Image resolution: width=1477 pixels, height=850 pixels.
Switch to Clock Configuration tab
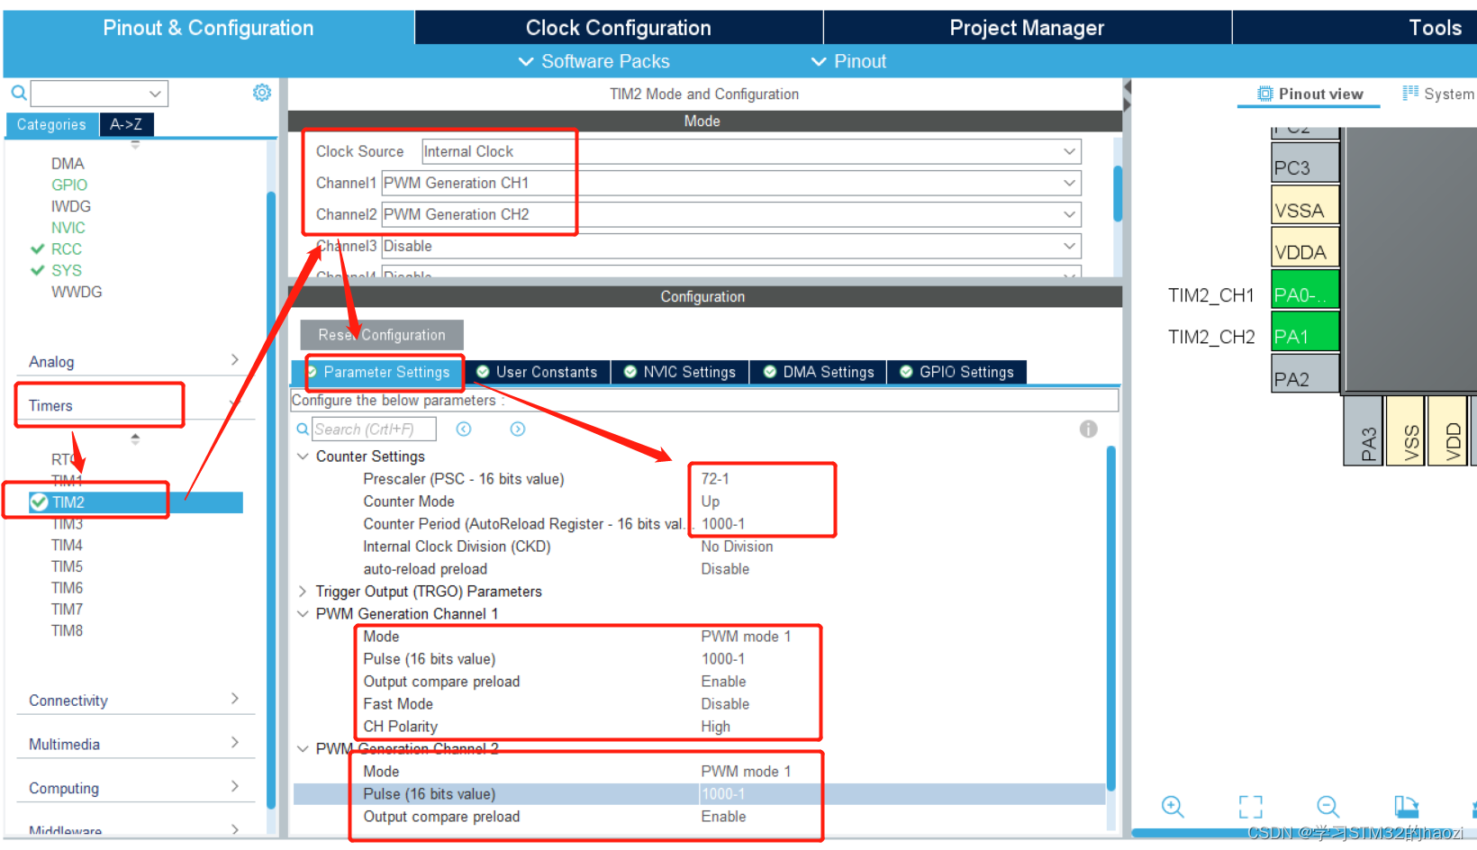[619, 28]
